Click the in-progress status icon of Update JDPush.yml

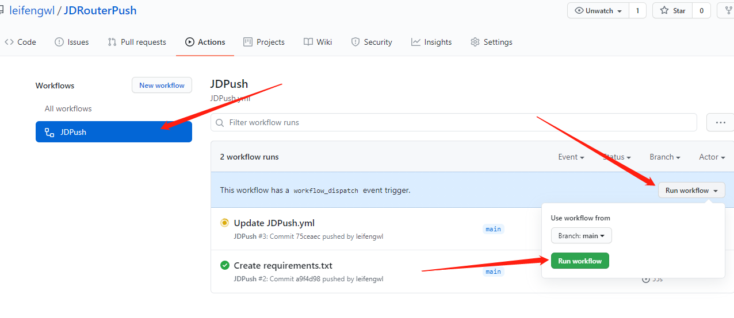click(x=225, y=223)
